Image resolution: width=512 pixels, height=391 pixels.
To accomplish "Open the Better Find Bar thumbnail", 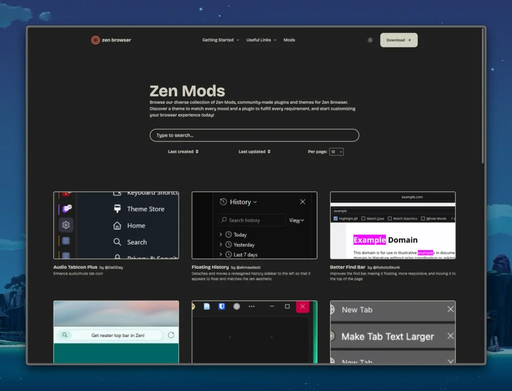I will point(393,225).
